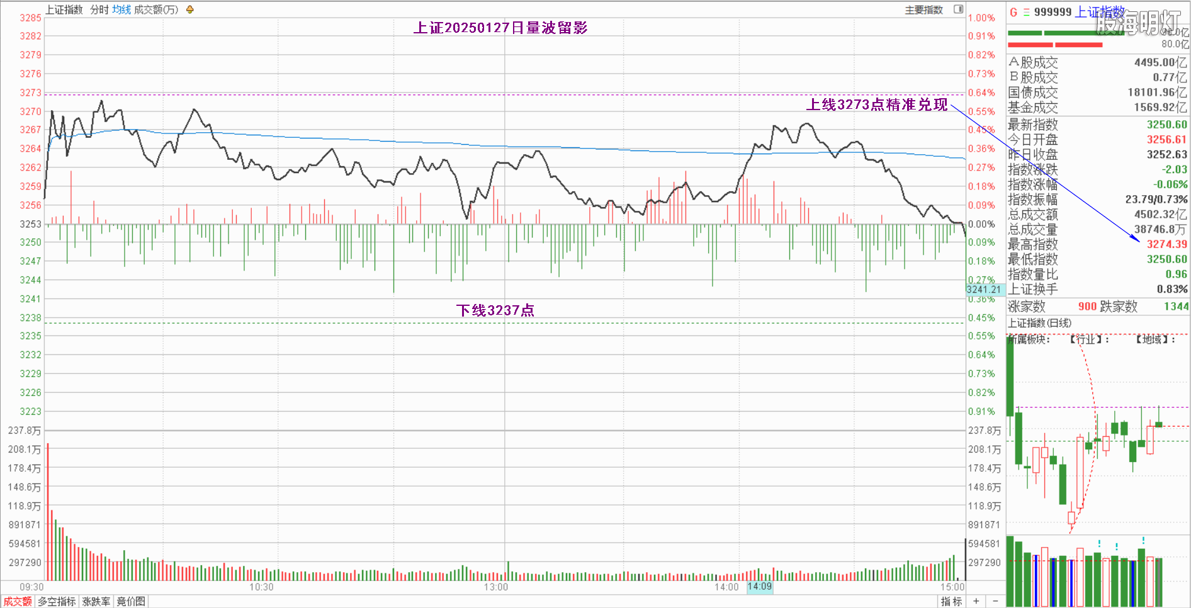Click the 999999 index code
The width and height of the screenshot is (1191, 608).
click(1053, 12)
